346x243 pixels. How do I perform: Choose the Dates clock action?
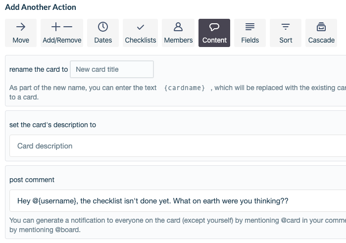(103, 33)
